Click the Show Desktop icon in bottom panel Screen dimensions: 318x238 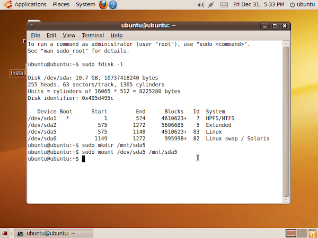(x=5, y=233)
